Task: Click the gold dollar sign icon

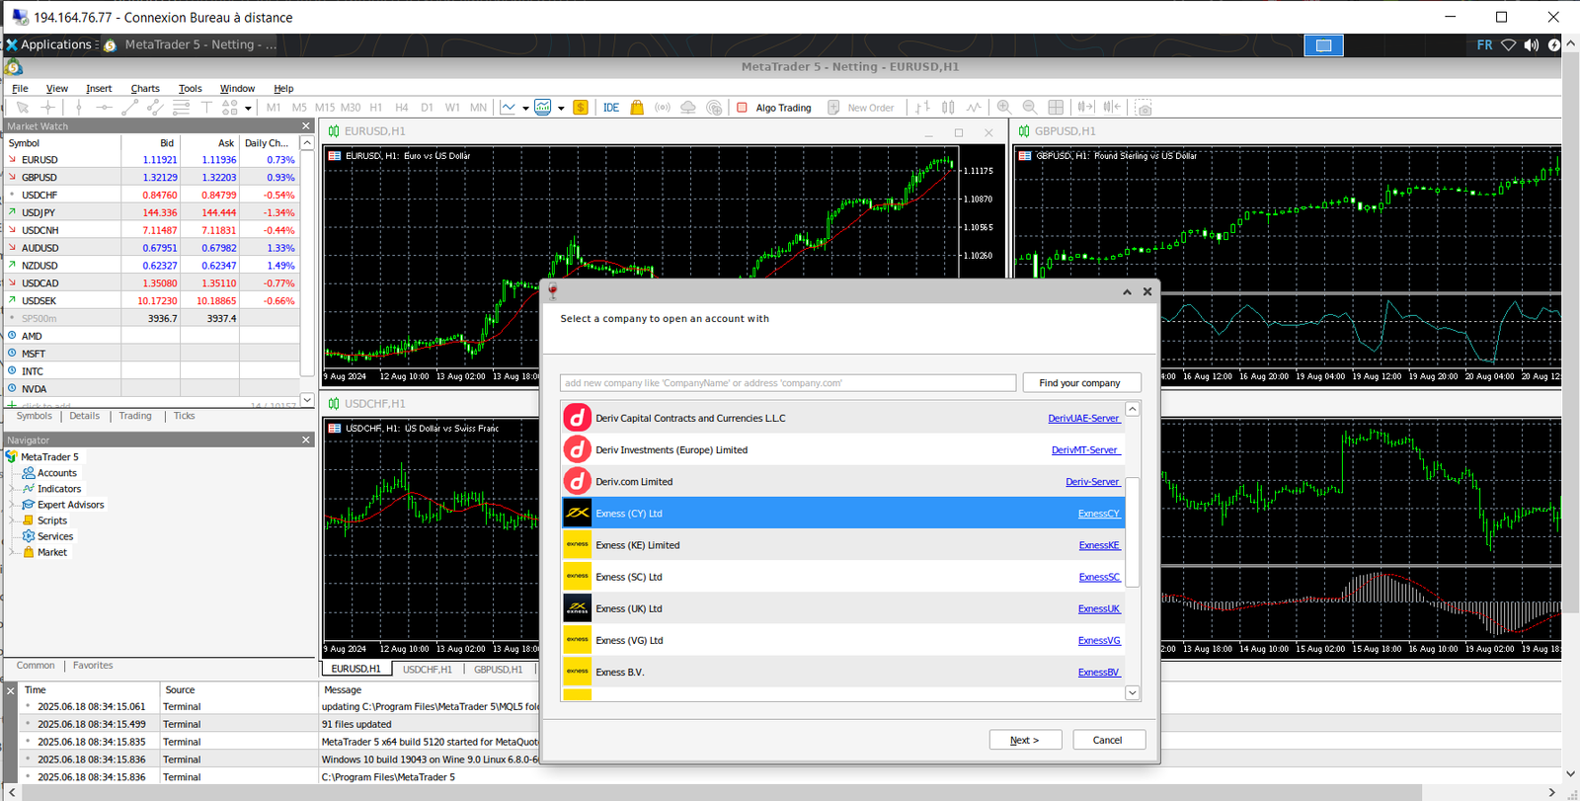Action: pos(581,108)
